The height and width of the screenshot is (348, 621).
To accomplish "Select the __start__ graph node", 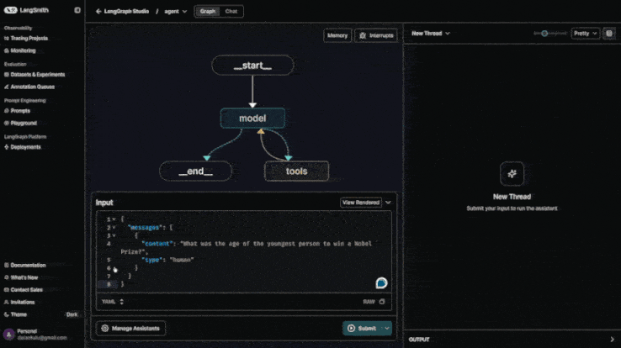I will click(x=252, y=66).
